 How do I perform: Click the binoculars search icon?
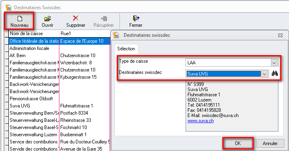point(275,74)
